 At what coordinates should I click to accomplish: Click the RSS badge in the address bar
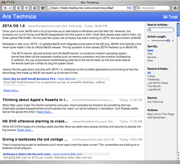tap(129, 8)
